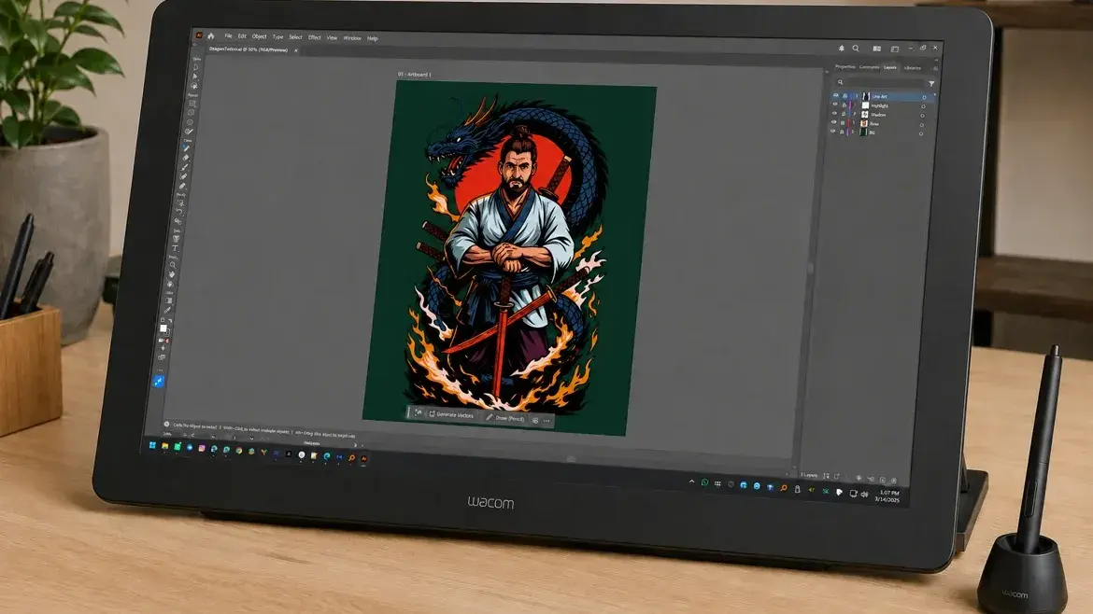The width and height of the screenshot is (1093, 614).
Task: Toggle lock on BG layer
Action: click(842, 133)
